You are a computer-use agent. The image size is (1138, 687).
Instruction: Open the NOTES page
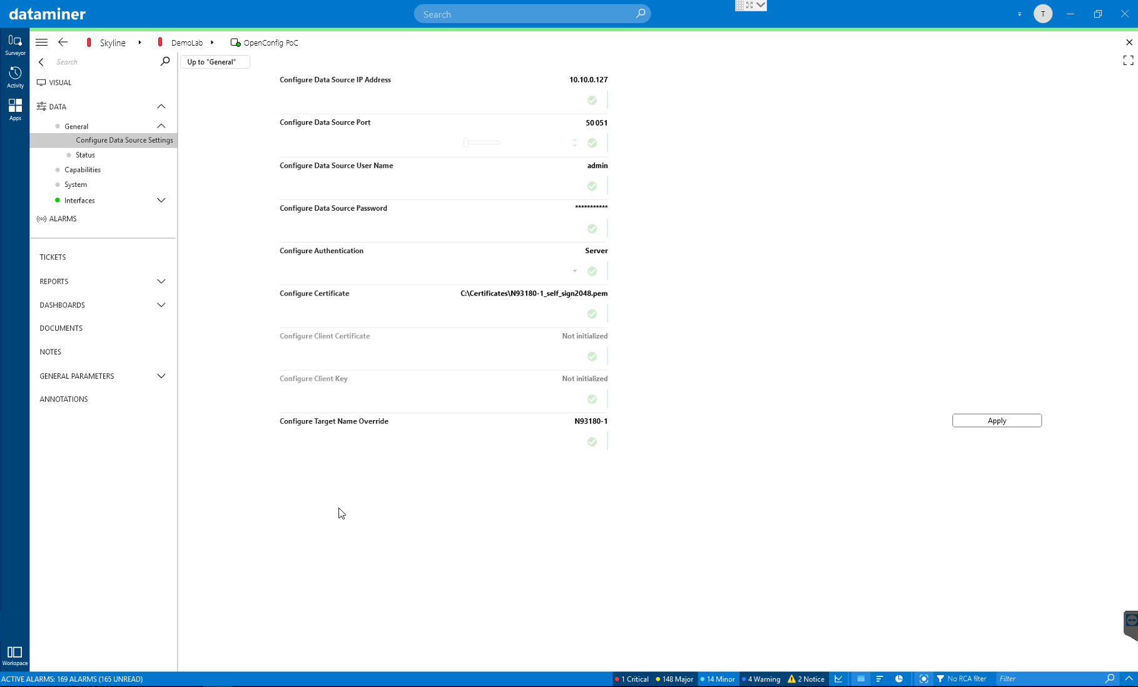[50, 352]
